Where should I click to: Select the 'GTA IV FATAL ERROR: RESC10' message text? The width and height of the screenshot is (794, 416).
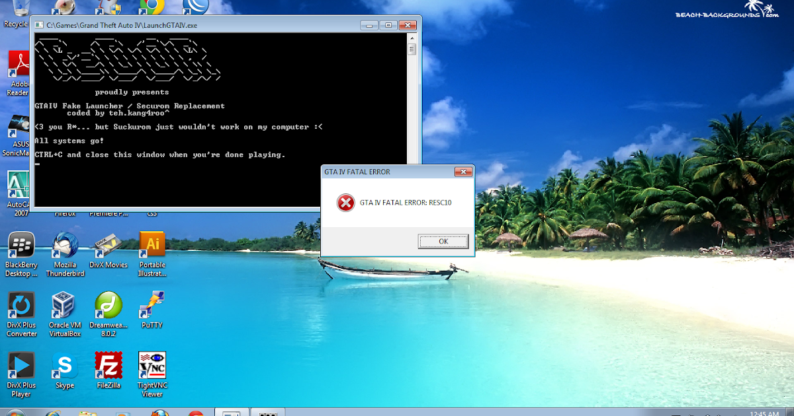(x=406, y=203)
